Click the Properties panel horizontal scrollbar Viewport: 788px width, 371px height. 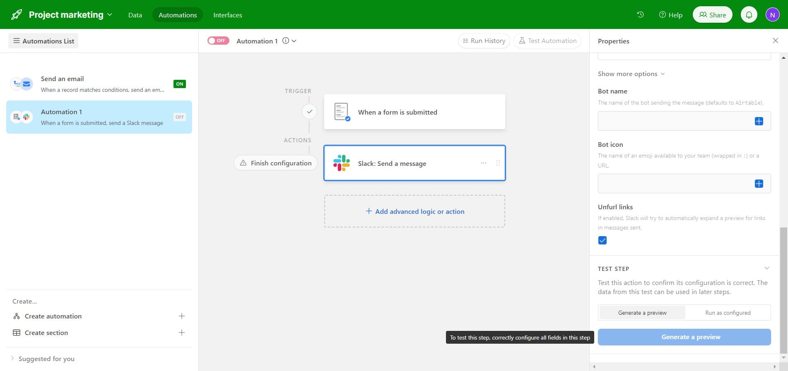click(x=684, y=366)
